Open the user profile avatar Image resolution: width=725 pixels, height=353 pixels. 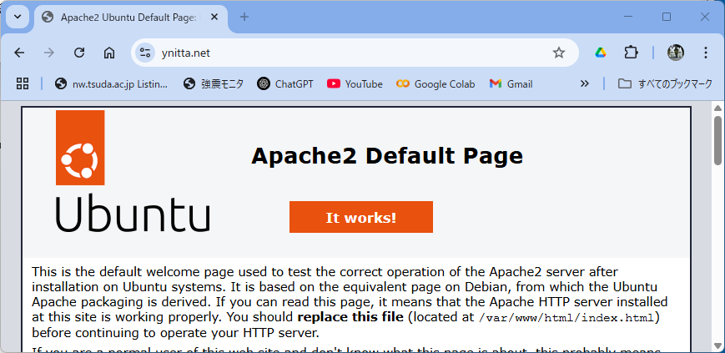coord(676,53)
